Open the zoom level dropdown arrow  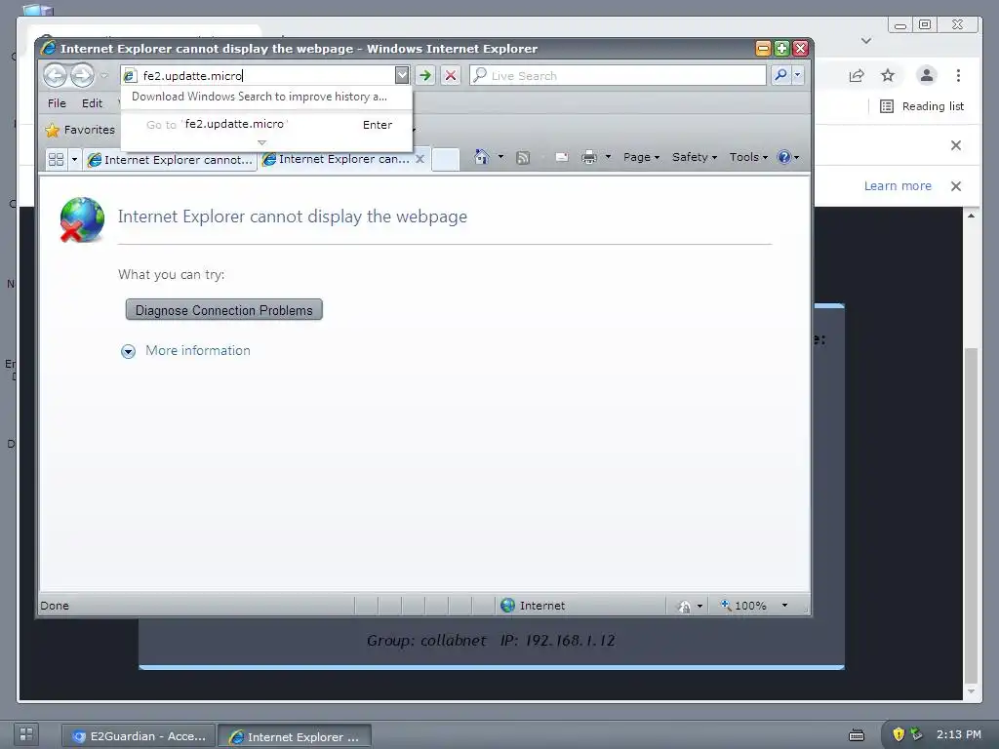coord(785,606)
